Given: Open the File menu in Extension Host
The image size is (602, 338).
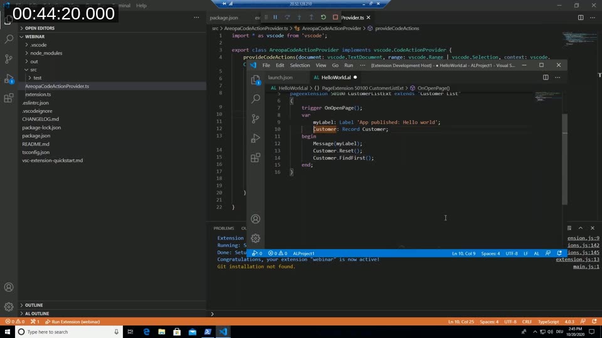Looking at the screenshot, I should pos(266,65).
